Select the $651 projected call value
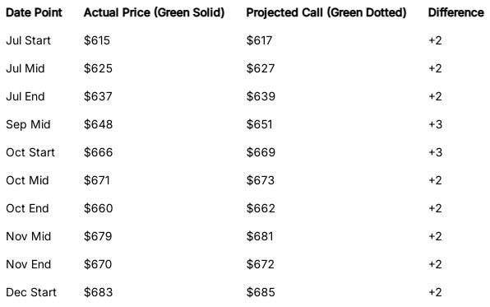 click(259, 124)
